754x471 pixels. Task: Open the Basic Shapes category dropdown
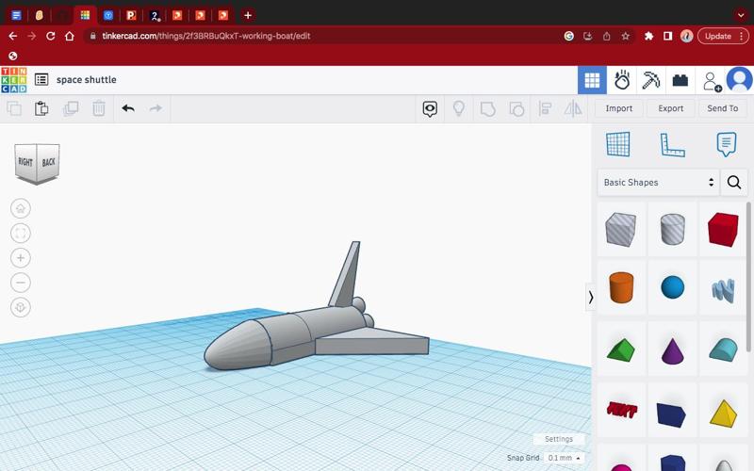658,183
